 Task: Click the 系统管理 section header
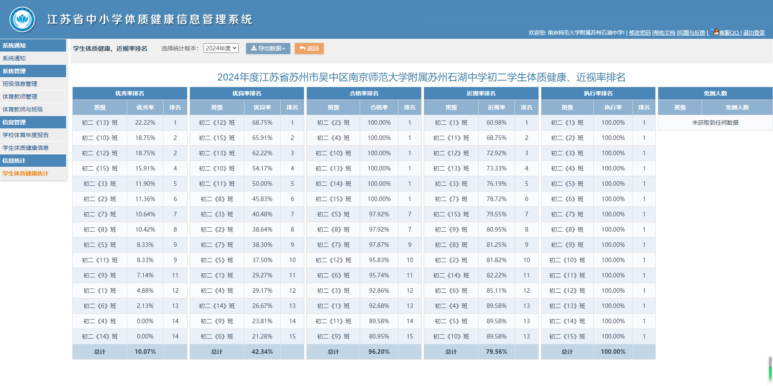pos(33,71)
